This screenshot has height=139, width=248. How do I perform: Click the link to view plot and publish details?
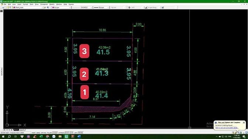pyautogui.click(x=227, y=128)
